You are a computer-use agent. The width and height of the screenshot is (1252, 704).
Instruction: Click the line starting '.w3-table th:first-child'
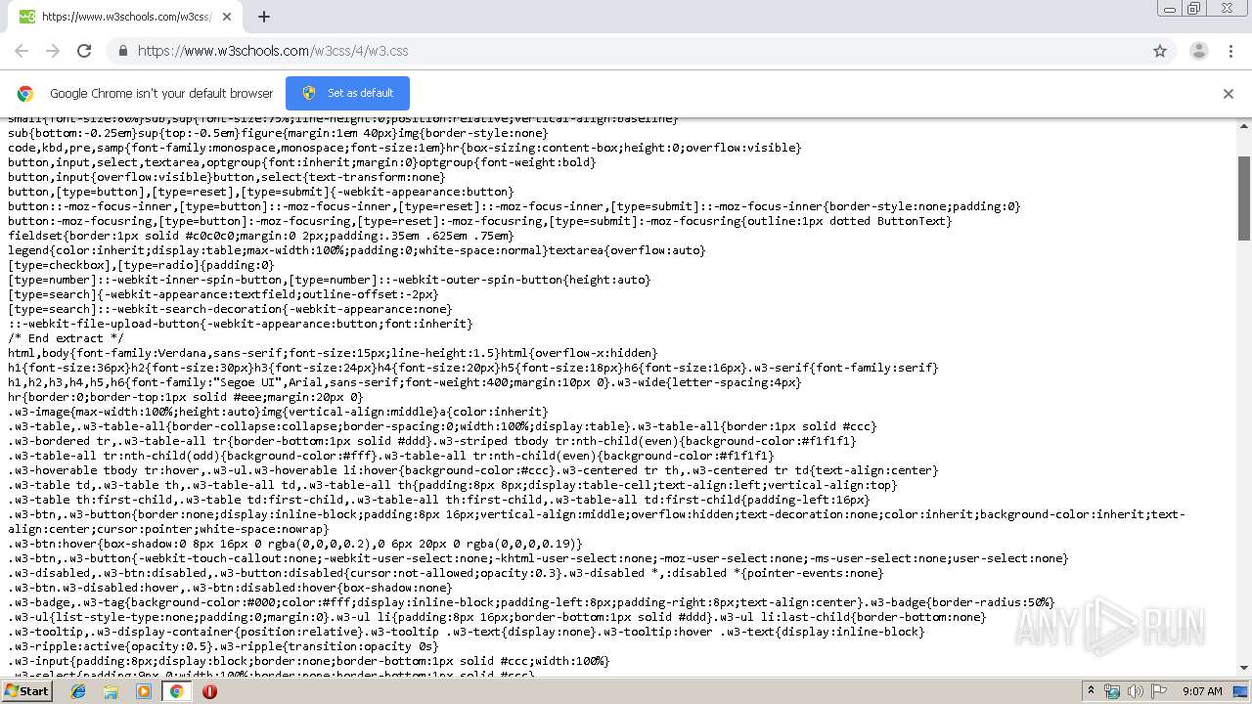pos(438,500)
